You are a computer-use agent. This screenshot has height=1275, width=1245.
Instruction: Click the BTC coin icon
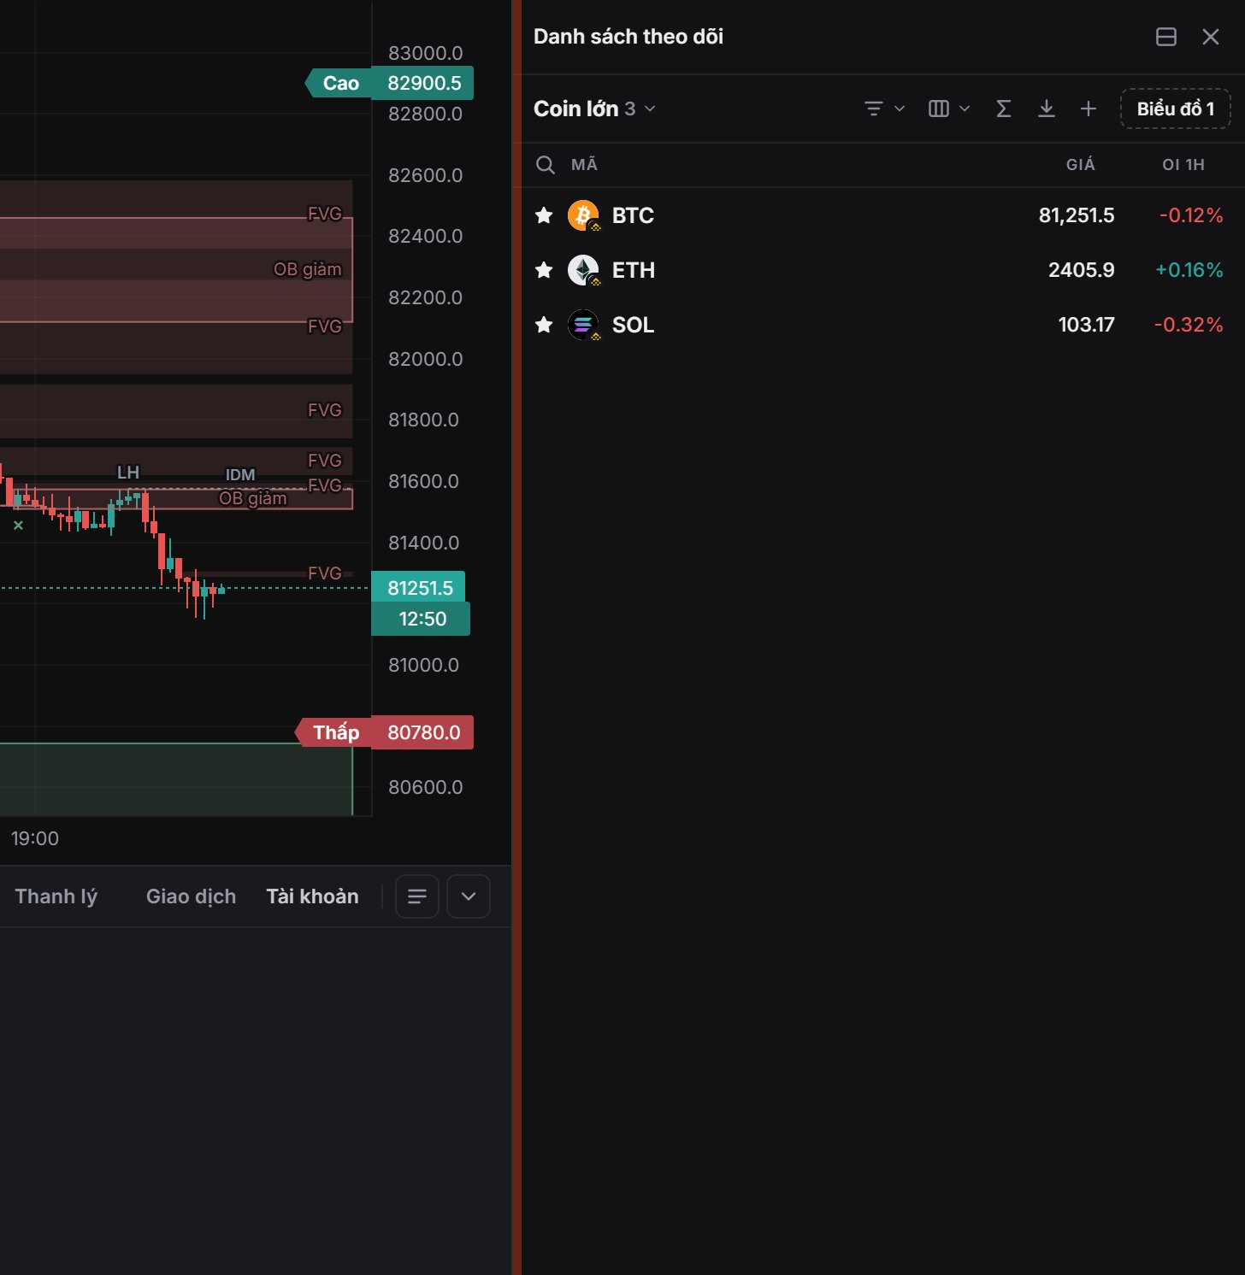click(x=584, y=215)
